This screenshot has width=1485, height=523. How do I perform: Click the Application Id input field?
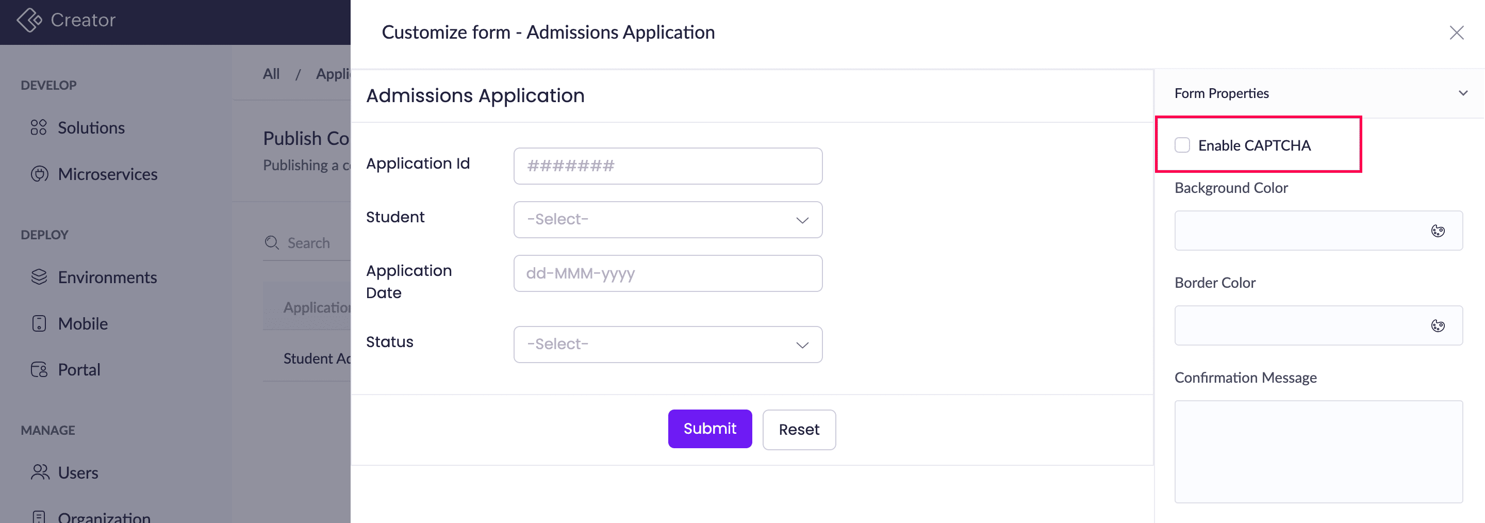point(668,166)
